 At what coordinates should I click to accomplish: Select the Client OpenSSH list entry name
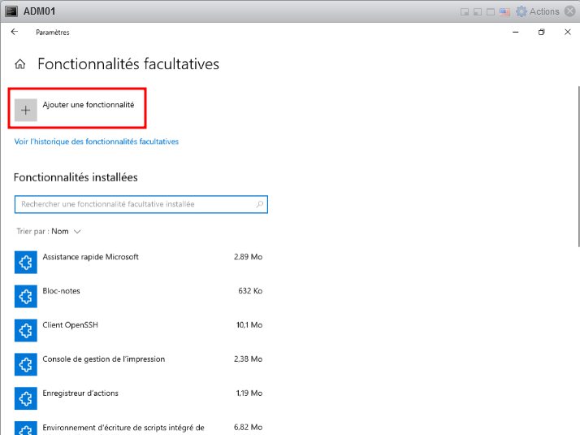click(70, 325)
